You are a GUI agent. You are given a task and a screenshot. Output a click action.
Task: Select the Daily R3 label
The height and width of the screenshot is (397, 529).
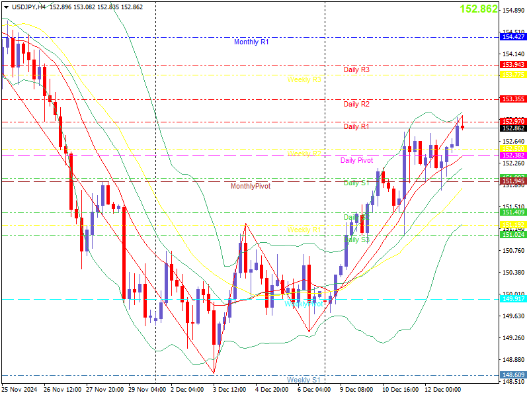(356, 69)
